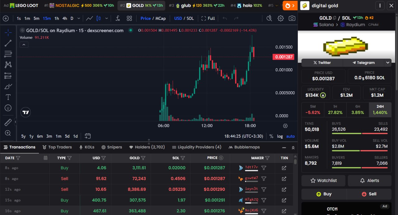The width and height of the screenshot is (398, 215).
Task: Open the Telegram link
Action: click(x=363, y=63)
